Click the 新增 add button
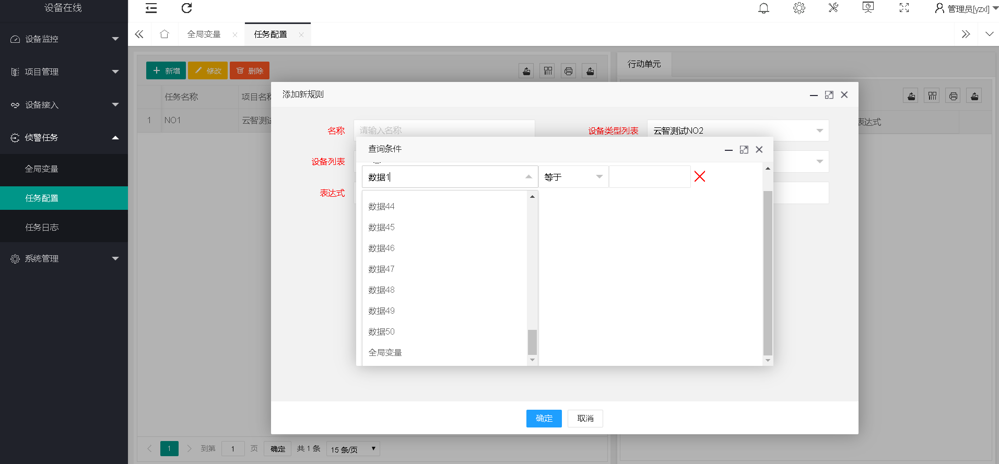The image size is (999, 464). (166, 70)
